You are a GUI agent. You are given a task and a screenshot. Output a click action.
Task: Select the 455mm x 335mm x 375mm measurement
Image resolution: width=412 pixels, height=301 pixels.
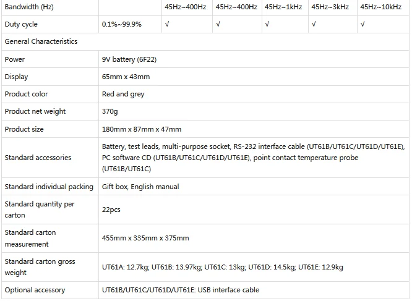coord(145,238)
